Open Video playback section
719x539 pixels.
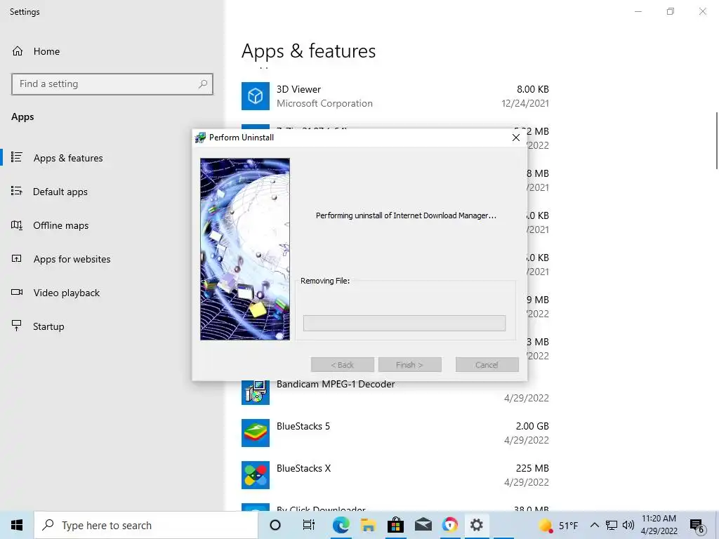click(x=67, y=293)
